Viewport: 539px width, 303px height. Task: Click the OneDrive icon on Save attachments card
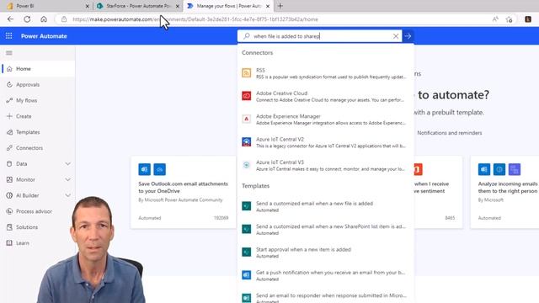[x=159, y=169]
